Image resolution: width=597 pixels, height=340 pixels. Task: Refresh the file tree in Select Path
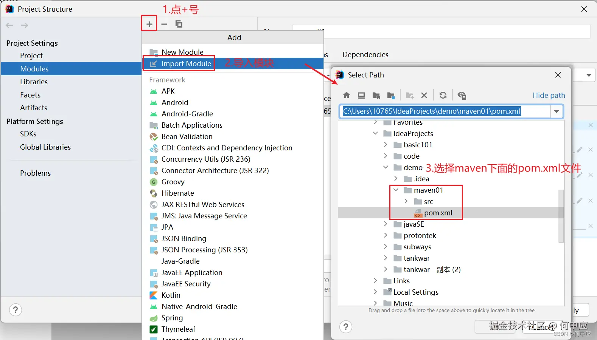[443, 95]
